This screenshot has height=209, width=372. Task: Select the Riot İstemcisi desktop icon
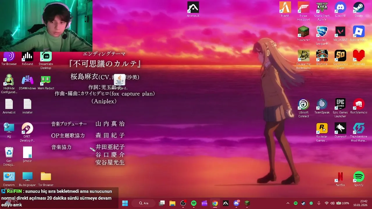click(359, 106)
